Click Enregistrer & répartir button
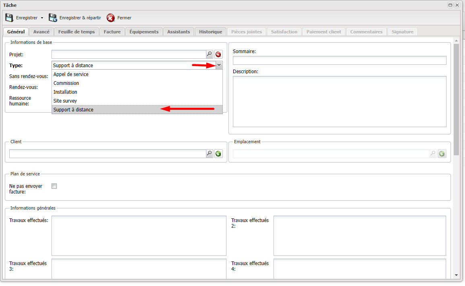This screenshot has width=465, height=286. [75, 18]
